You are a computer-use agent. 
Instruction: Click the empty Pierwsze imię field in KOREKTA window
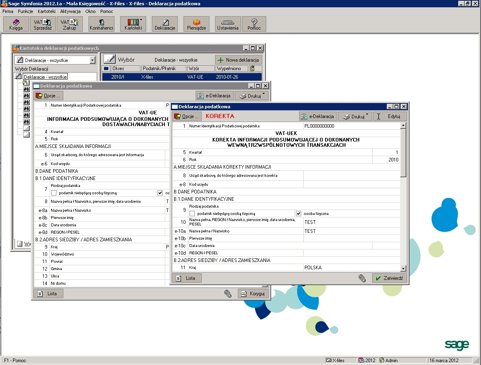(352, 238)
